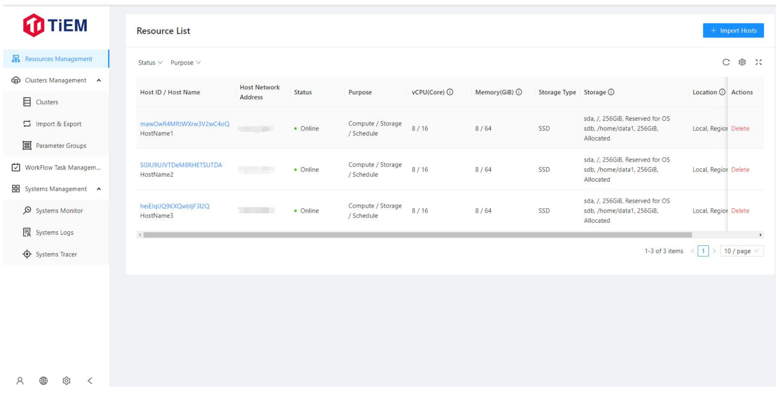Click WorkFlow Task calendar icon
This screenshot has height=394, width=777.
tap(16, 167)
